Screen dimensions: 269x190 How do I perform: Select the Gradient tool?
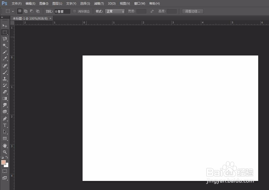tap(5, 98)
